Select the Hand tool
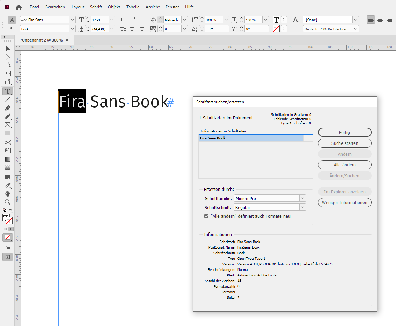 pyautogui.click(x=8, y=194)
